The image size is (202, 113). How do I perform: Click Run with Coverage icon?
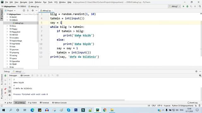pyautogui.click(x=191, y=6)
